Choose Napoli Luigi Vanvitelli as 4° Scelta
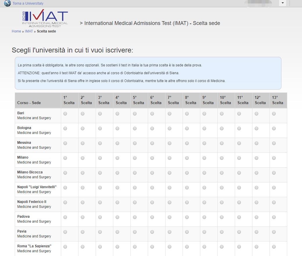 pos(117,188)
